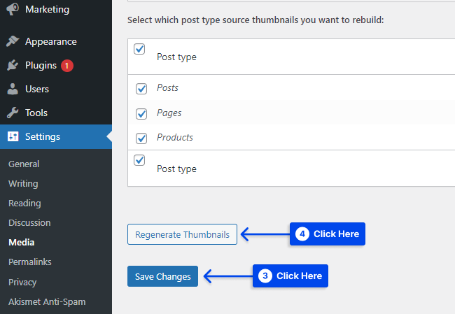This screenshot has width=455, height=314.
Task: Toggle the bottom Post type footer checkbox
Action: (139, 160)
